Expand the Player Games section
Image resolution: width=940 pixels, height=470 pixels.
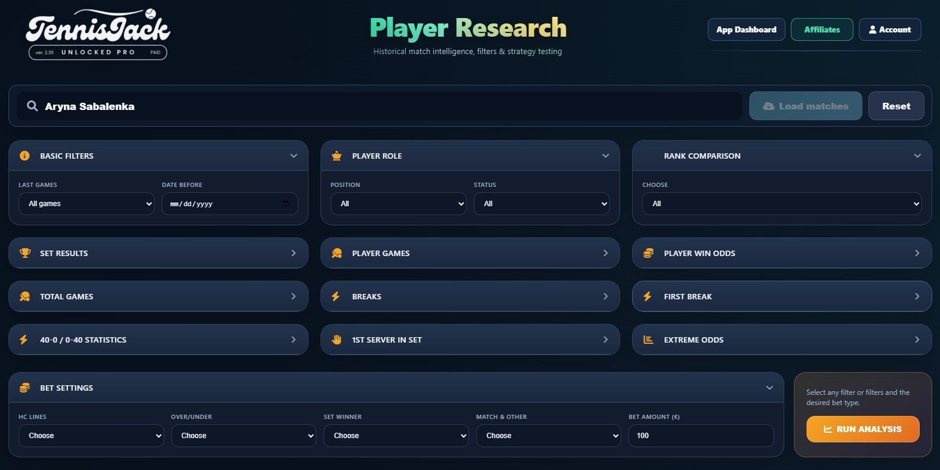tap(470, 253)
